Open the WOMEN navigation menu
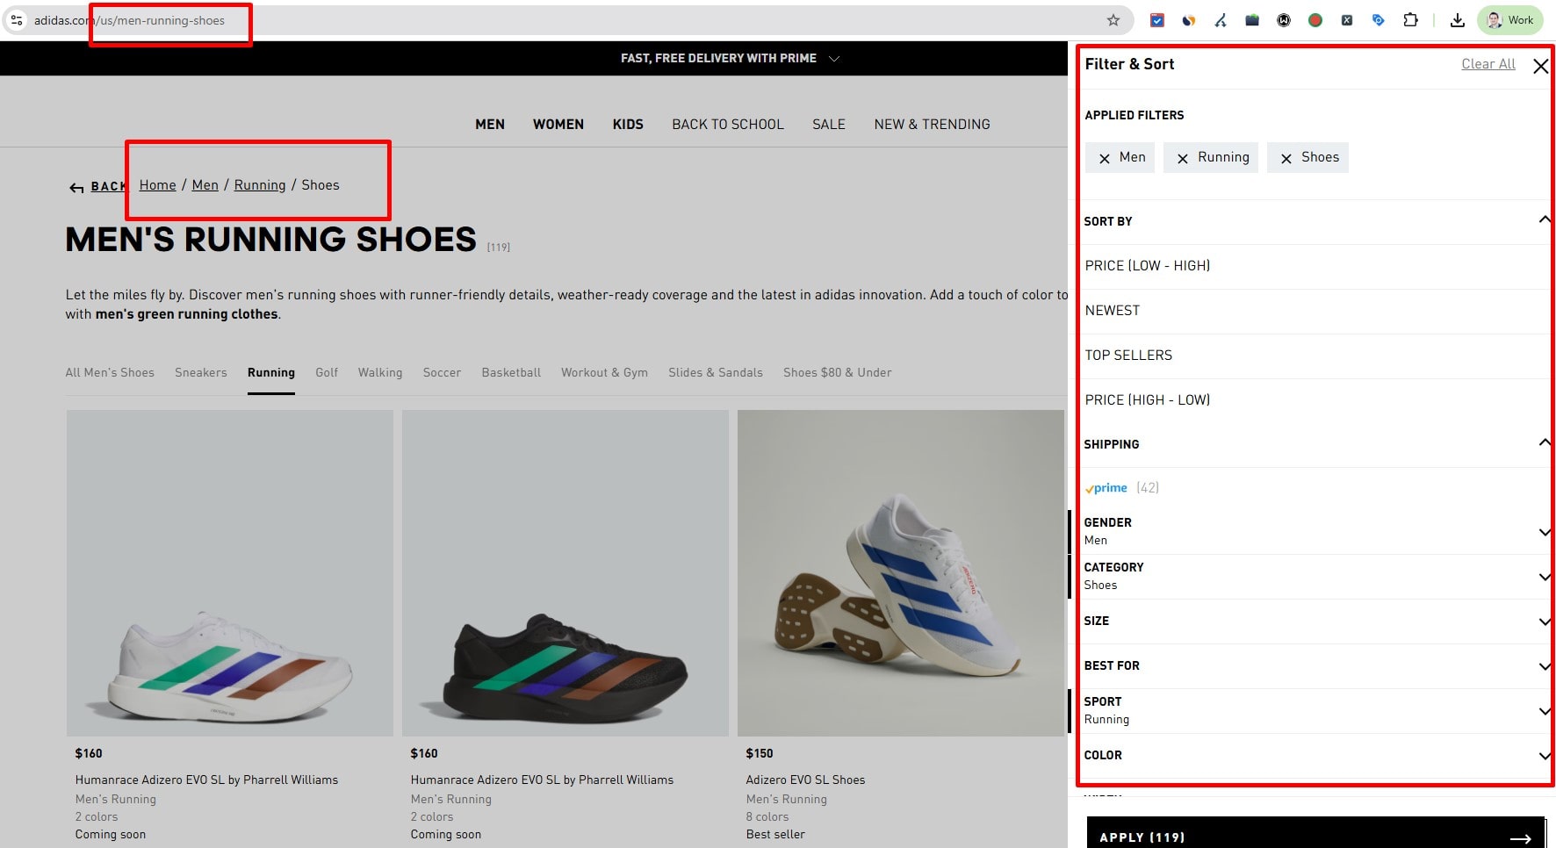Screen dimensions: 1556x848 pyautogui.click(x=558, y=124)
